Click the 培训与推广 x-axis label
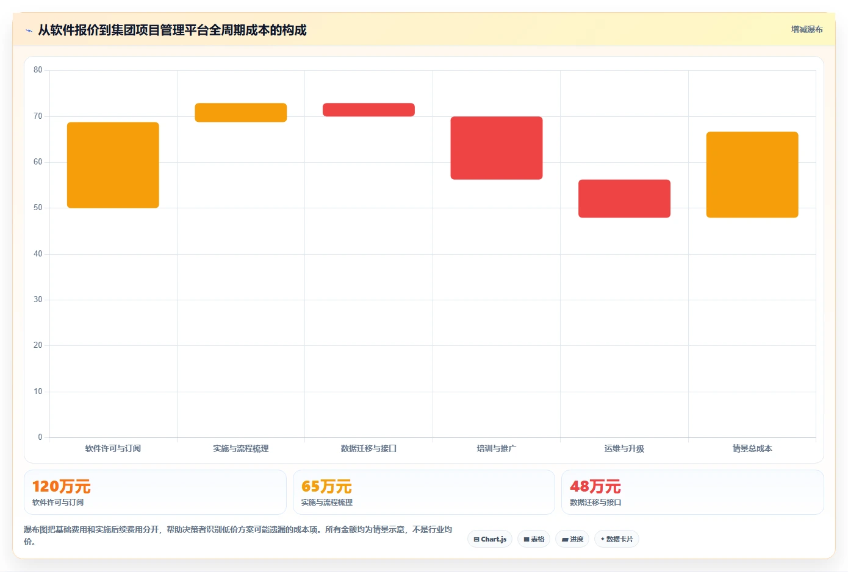848x572 pixels. coord(497,448)
